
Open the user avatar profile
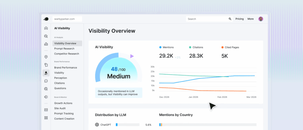[261, 19]
